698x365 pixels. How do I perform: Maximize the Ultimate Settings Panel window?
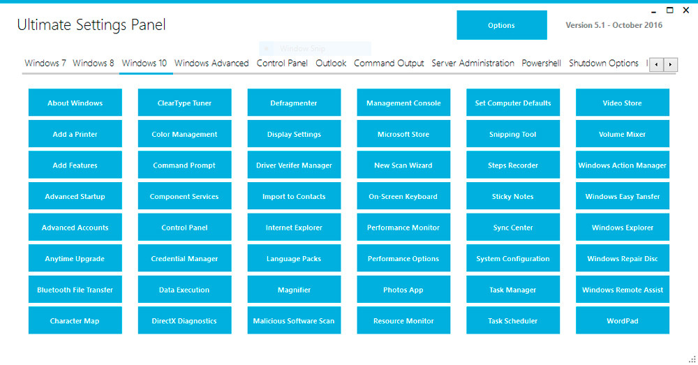670,10
